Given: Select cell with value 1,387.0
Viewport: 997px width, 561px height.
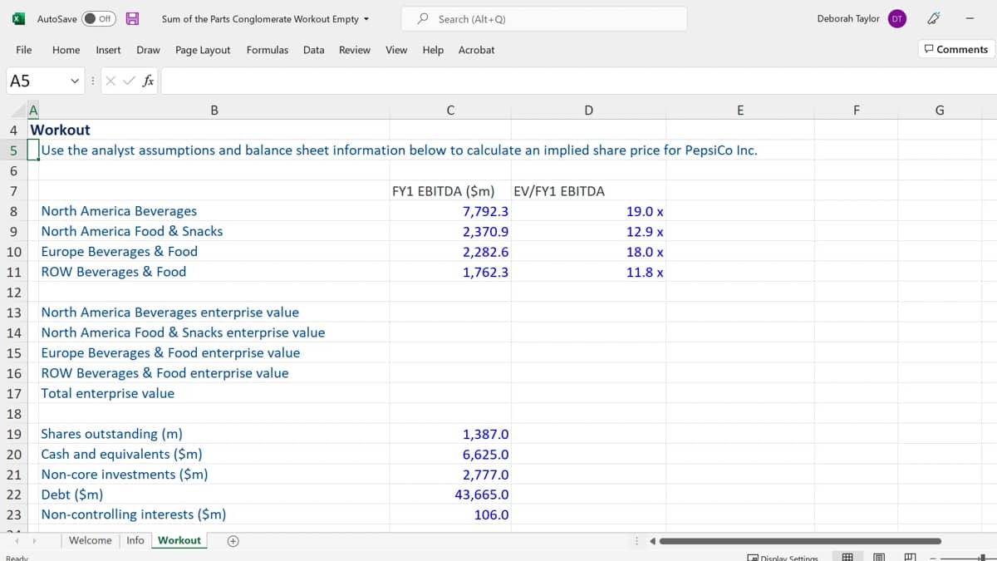Looking at the screenshot, I should click(x=449, y=434).
